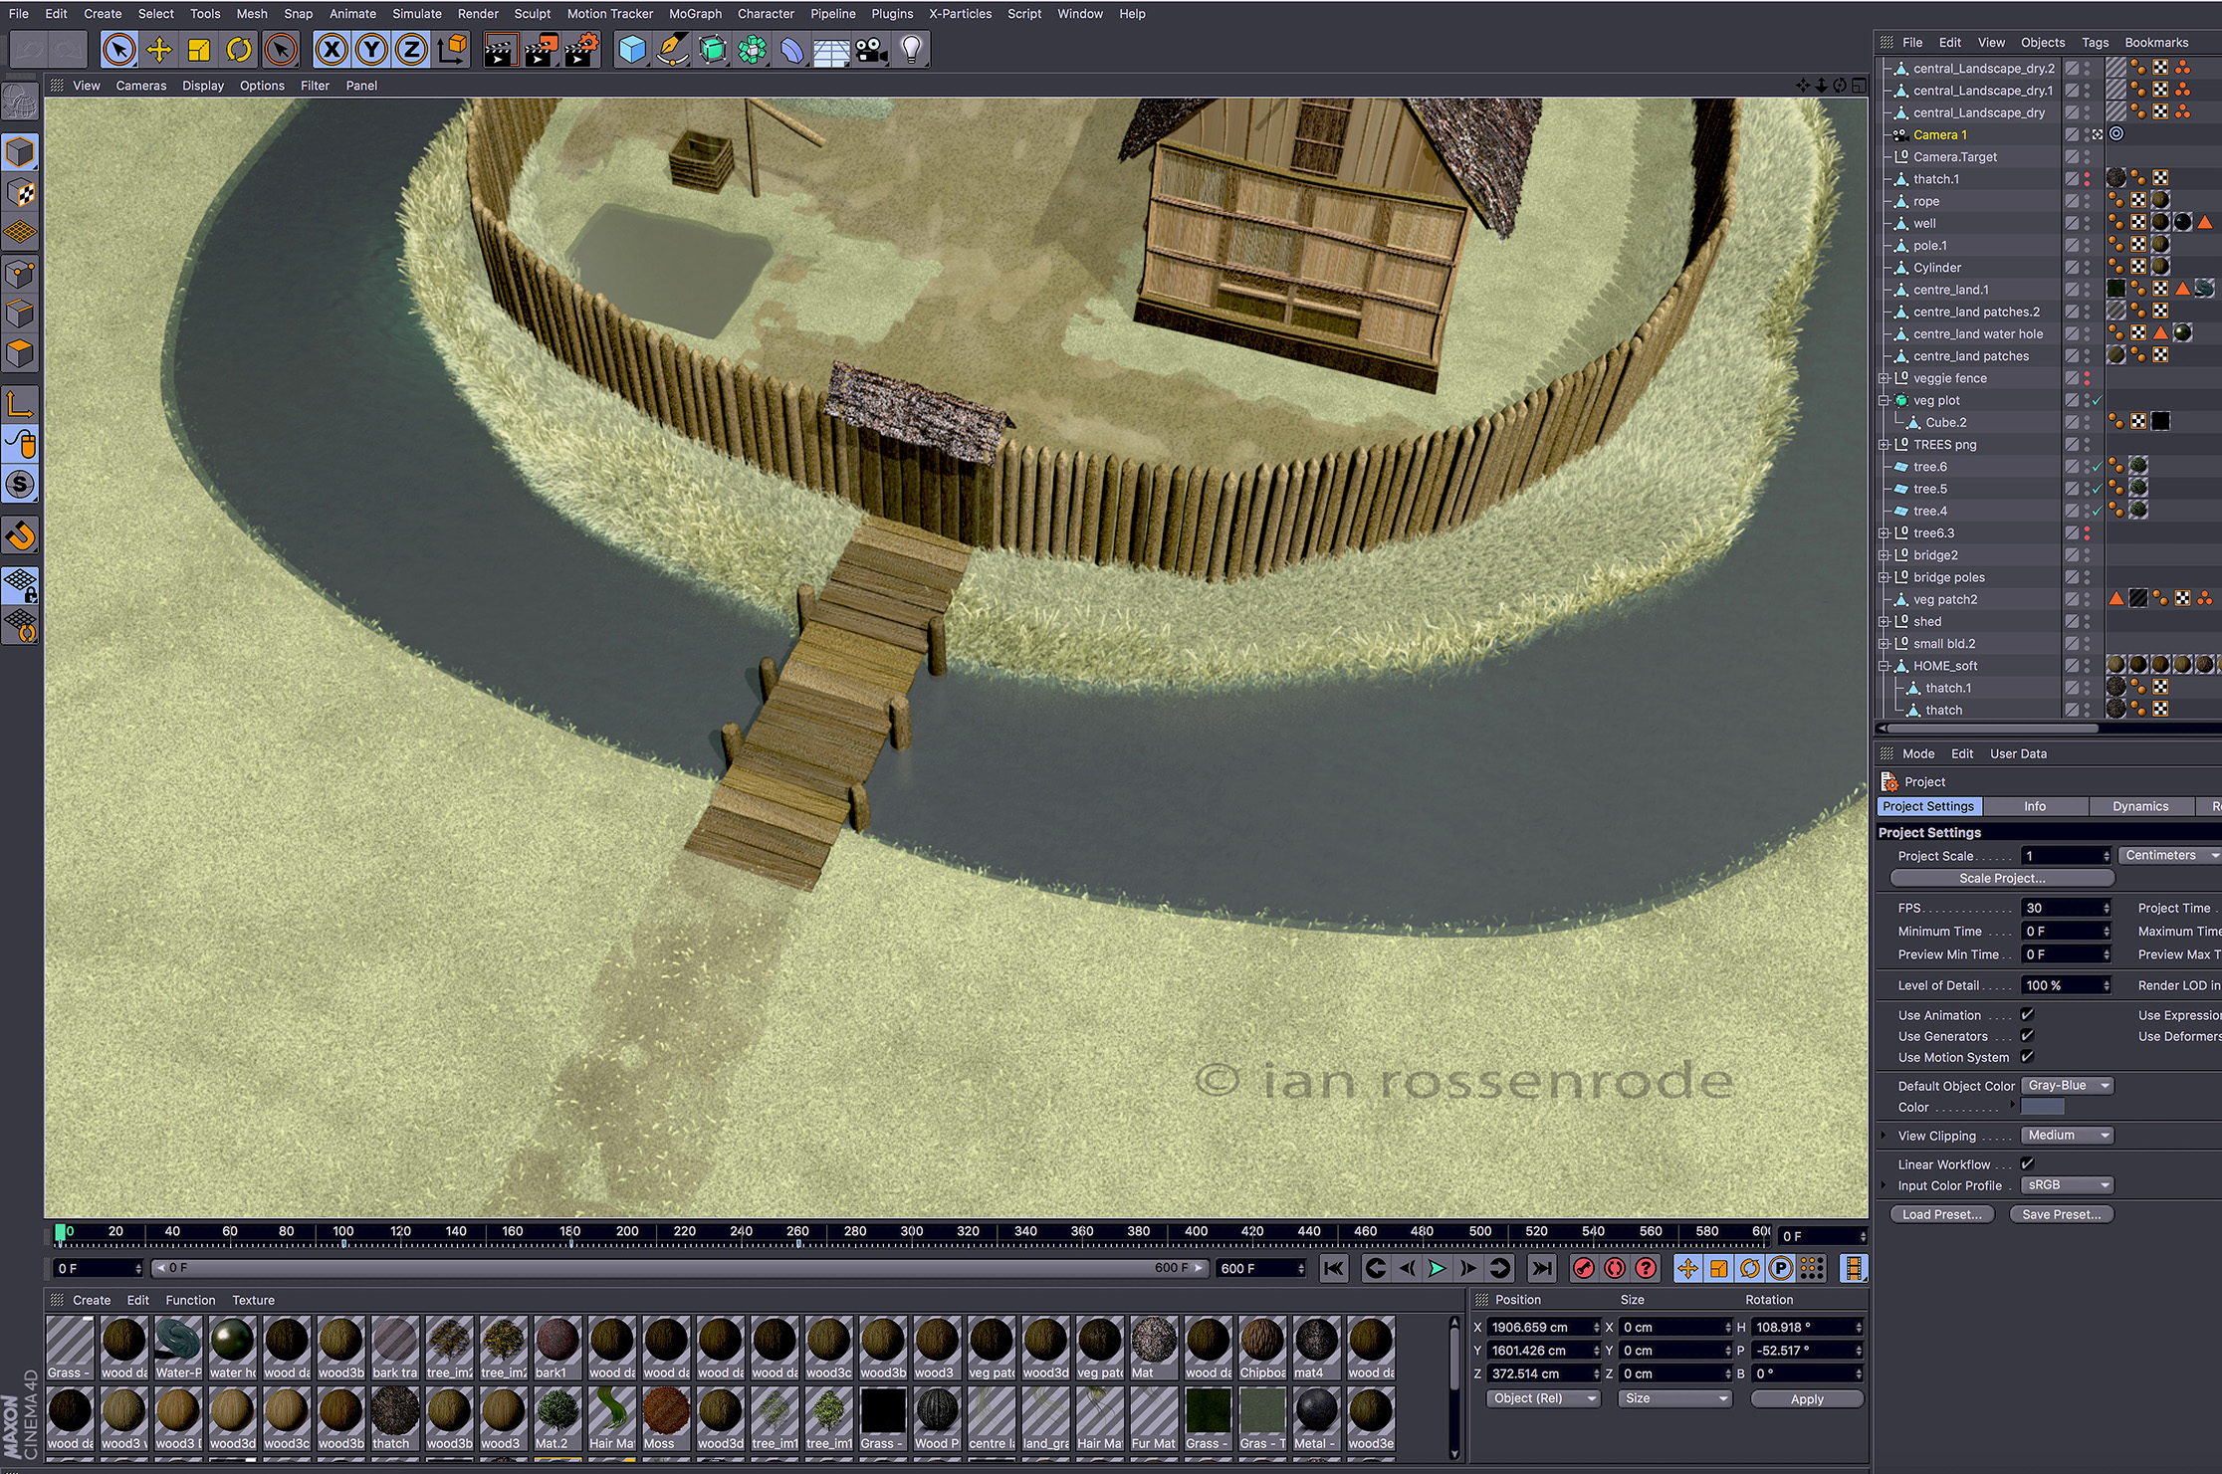Disable the Use Motion System checkbox
This screenshot has height=1474, width=2222.
click(2027, 1057)
